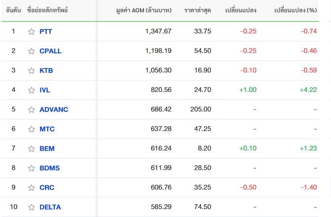Open the IVL symbol link
This screenshot has height=217, width=331.
click(45, 90)
